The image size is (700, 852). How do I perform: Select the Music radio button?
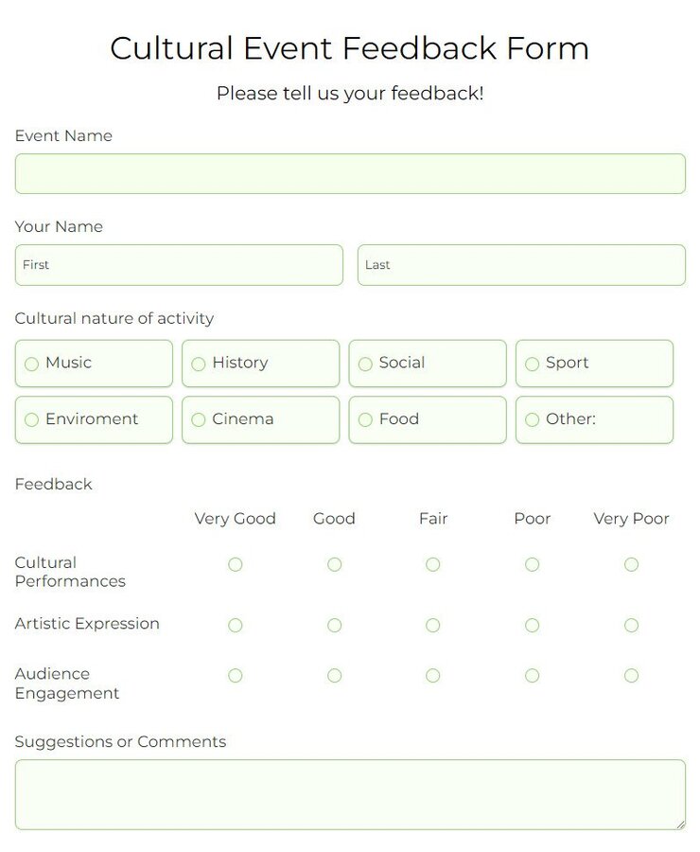(x=31, y=364)
